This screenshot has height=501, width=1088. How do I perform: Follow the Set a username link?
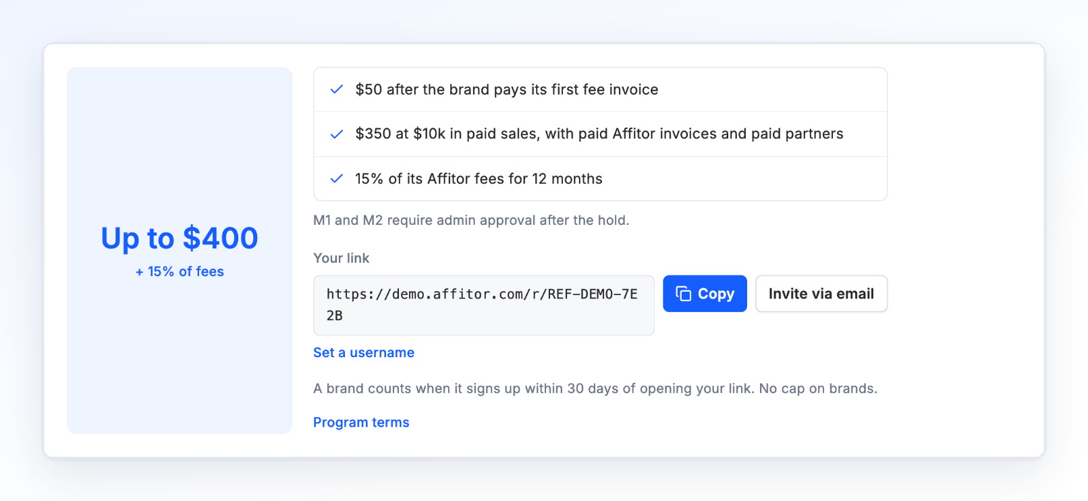[x=364, y=352]
